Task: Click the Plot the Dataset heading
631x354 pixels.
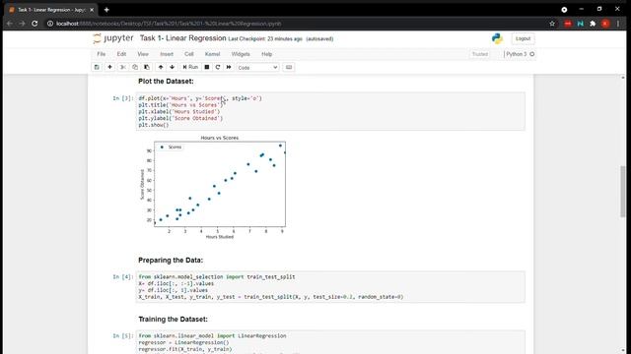Action: tap(166, 82)
